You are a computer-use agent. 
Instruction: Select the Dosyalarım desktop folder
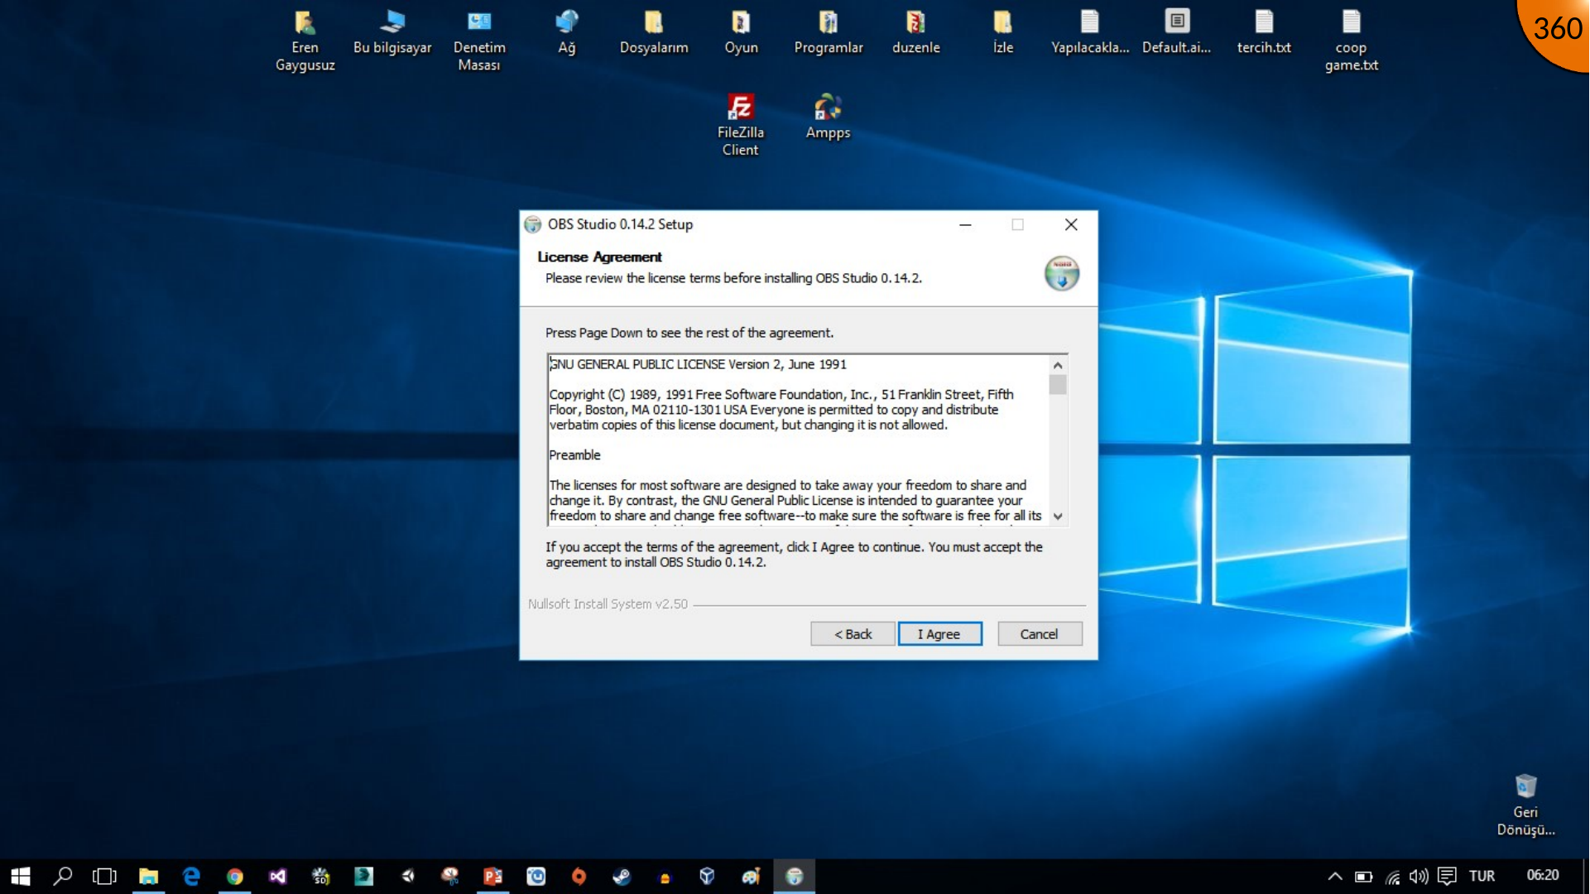[654, 32]
